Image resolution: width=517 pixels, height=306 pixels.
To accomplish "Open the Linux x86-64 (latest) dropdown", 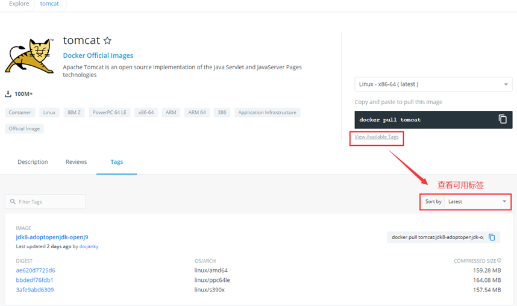I will click(433, 84).
